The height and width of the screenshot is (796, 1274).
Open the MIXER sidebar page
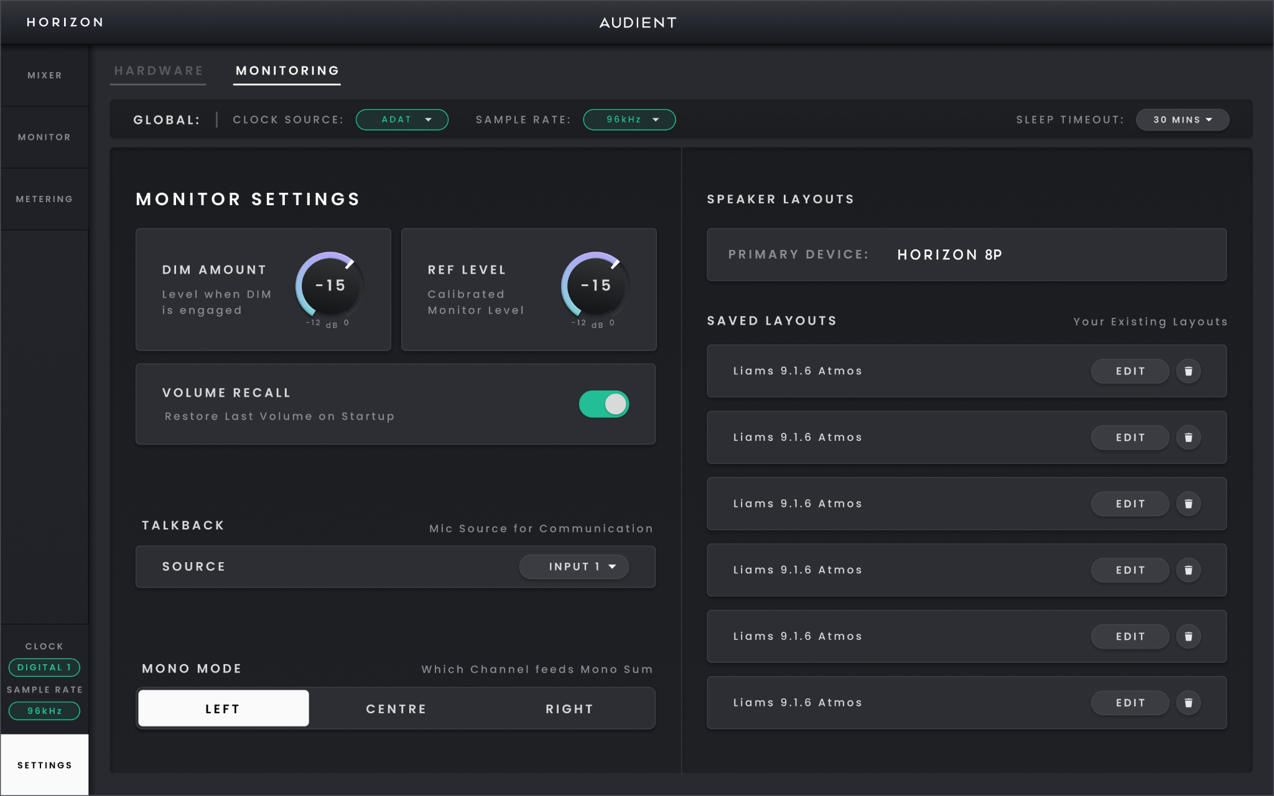[44, 75]
